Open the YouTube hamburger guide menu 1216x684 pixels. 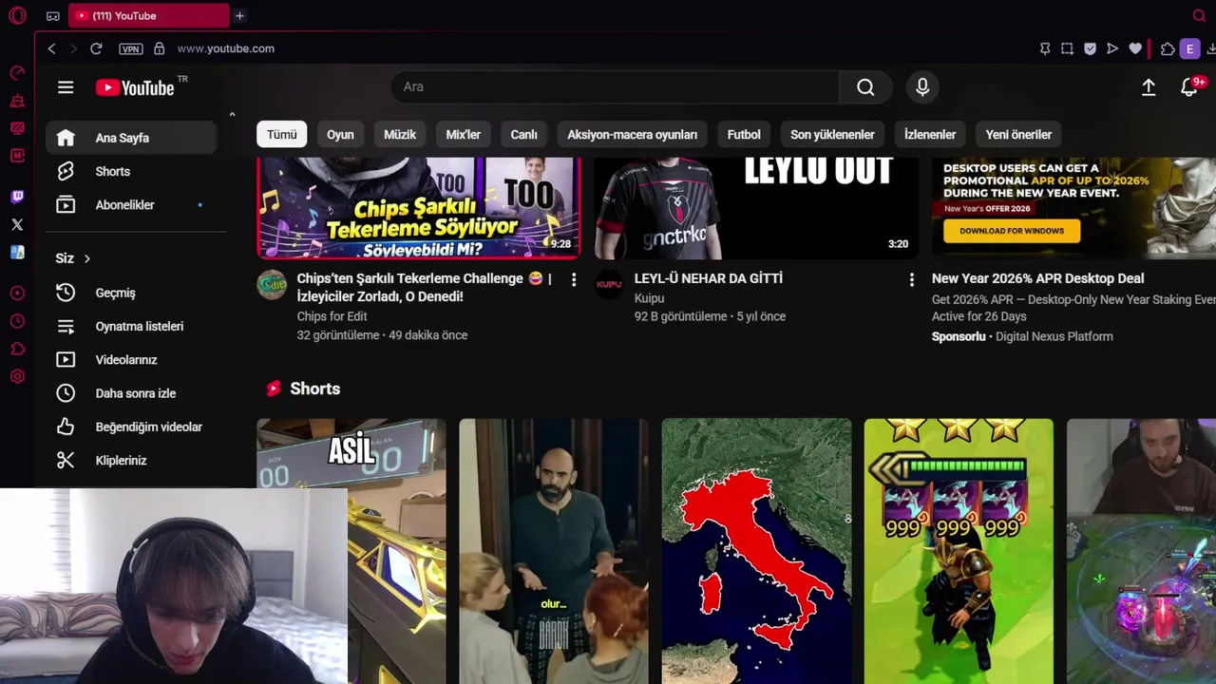tap(66, 87)
